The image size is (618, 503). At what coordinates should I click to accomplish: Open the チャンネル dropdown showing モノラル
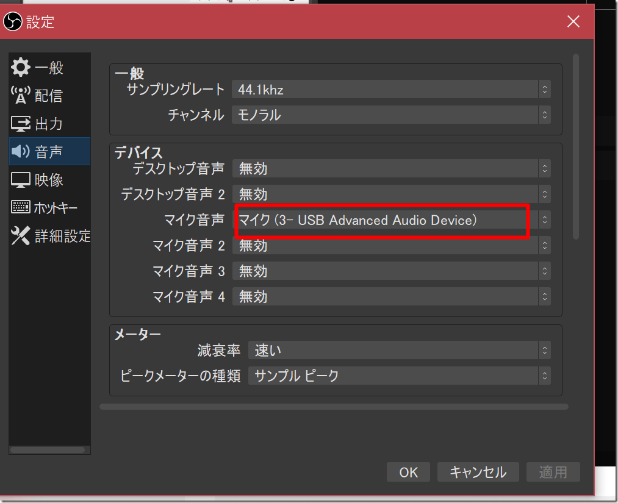coord(391,115)
